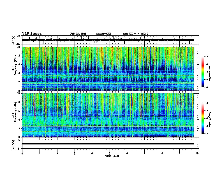
Task: Click the ch.2 color bar PSD unit label
Action: point(210,119)
